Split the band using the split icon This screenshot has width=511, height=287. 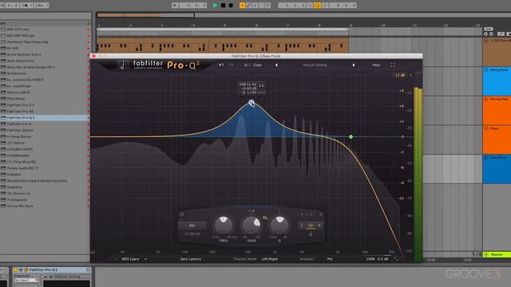311,234
